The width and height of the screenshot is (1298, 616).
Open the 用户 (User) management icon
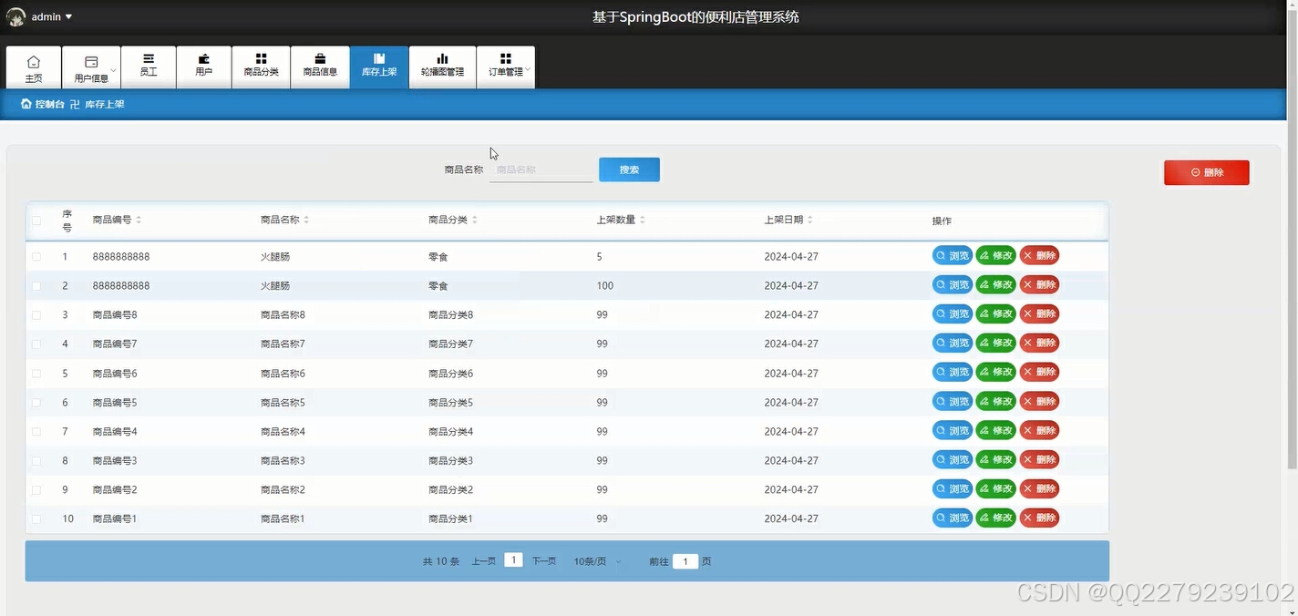pos(203,67)
